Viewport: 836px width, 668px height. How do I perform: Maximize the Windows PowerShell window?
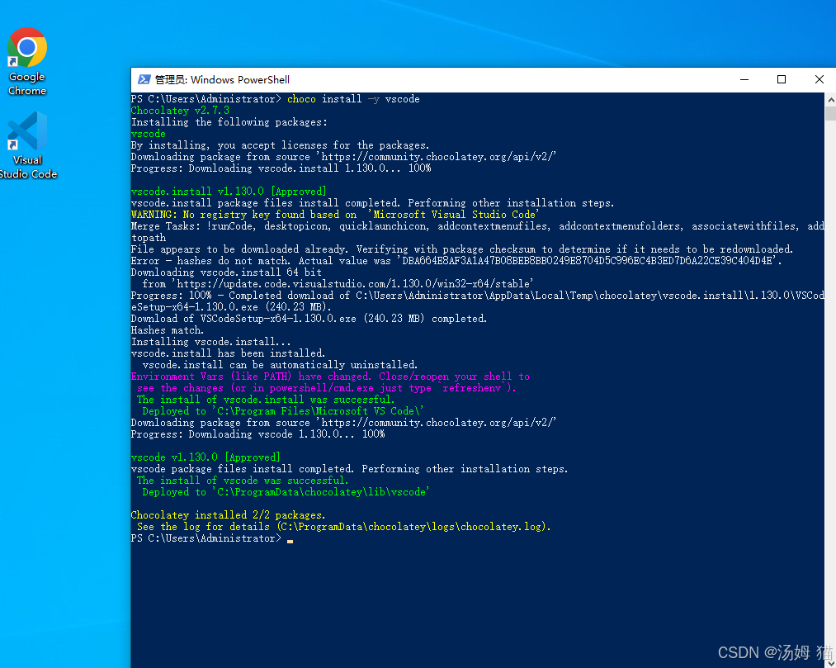pyautogui.click(x=782, y=79)
